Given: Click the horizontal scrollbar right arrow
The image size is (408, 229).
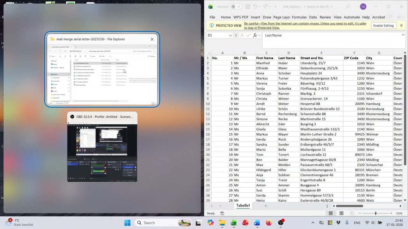Looking at the screenshot, I should coord(401,206).
